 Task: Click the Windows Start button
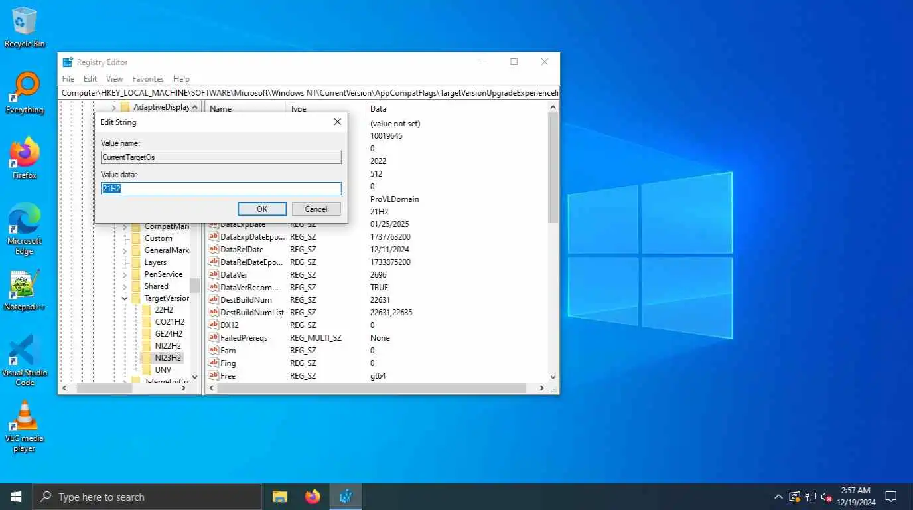coord(16,497)
